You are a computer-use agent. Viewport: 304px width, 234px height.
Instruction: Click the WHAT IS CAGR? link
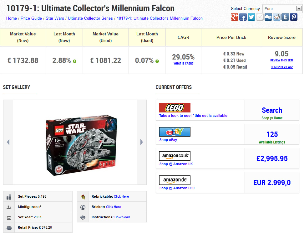[x=183, y=64]
